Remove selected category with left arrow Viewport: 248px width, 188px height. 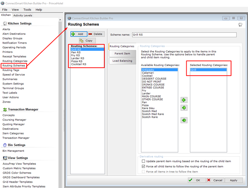click(x=184, y=108)
